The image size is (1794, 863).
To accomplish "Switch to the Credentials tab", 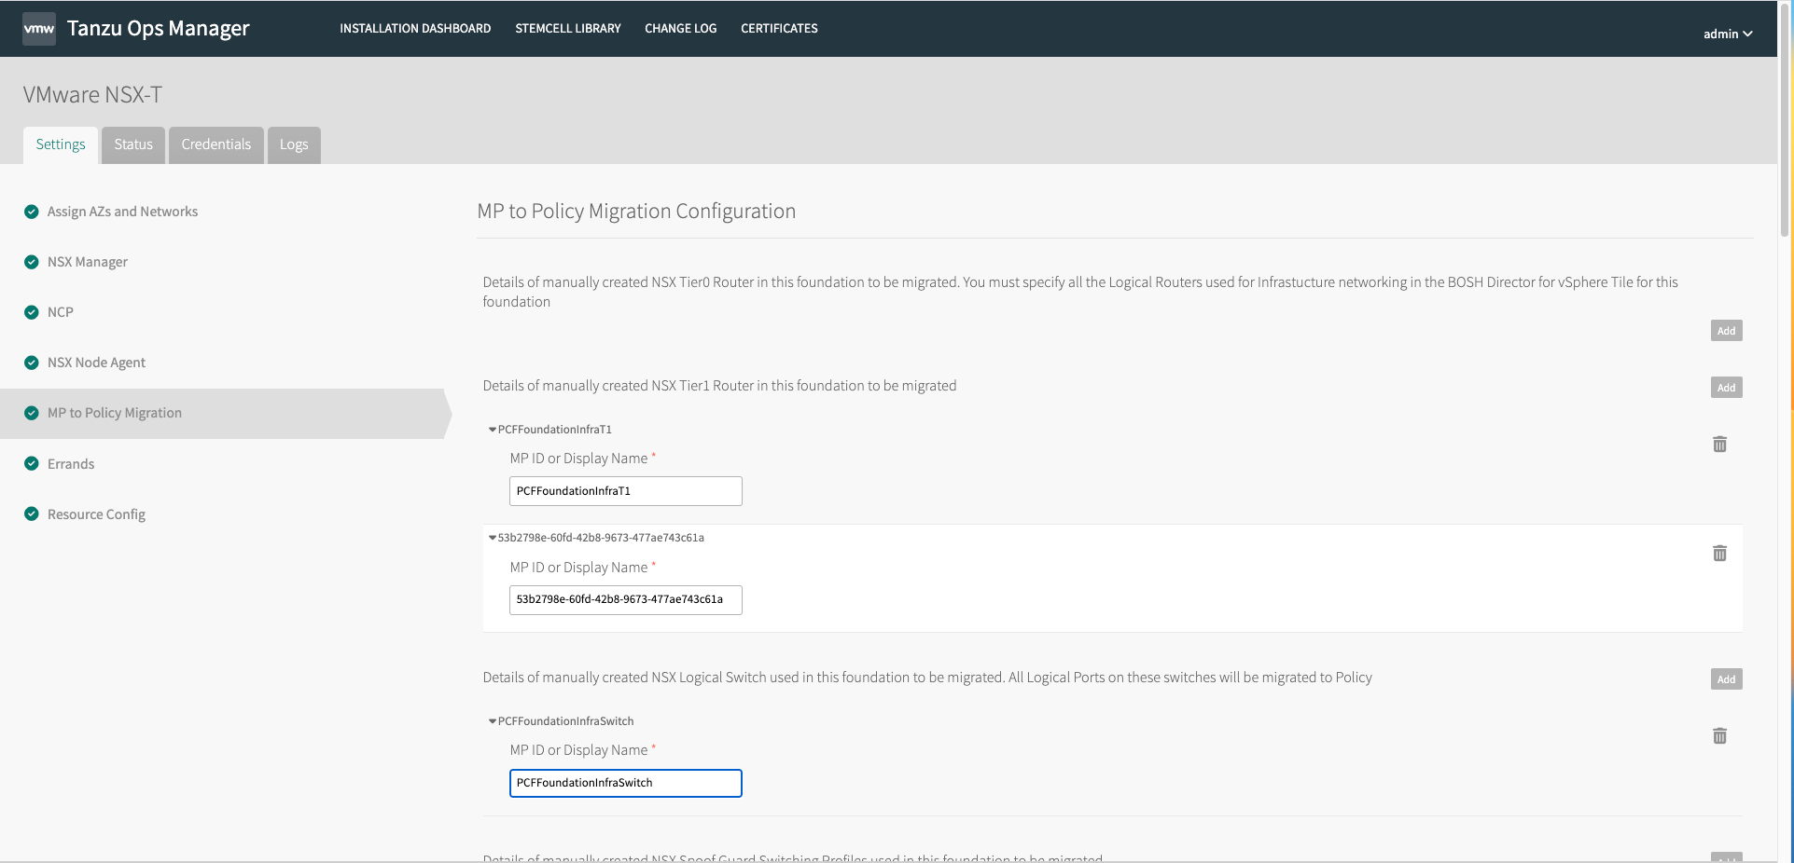I will coord(216,144).
